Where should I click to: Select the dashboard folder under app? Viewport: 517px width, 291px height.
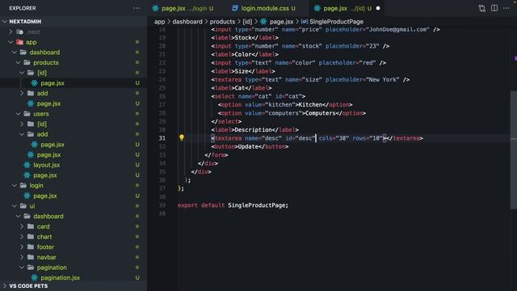pyautogui.click(x=44, y=52)
